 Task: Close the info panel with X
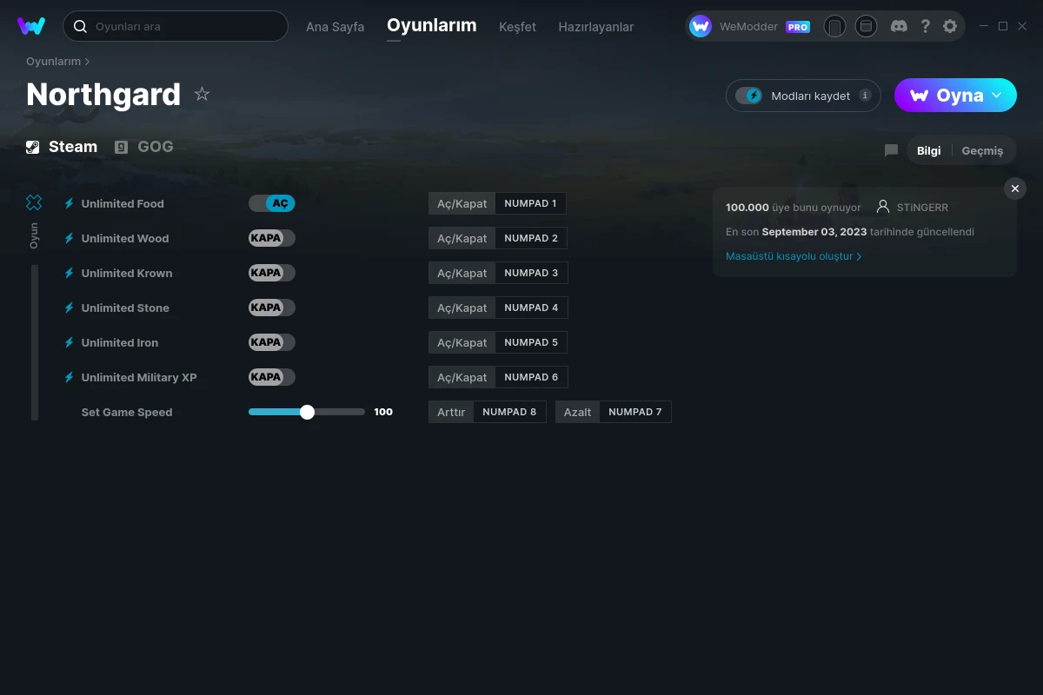pos(1014,189)
